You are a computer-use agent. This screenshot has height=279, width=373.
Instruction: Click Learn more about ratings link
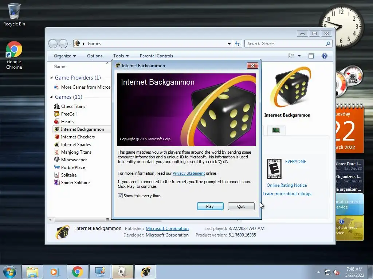point(287,194)
